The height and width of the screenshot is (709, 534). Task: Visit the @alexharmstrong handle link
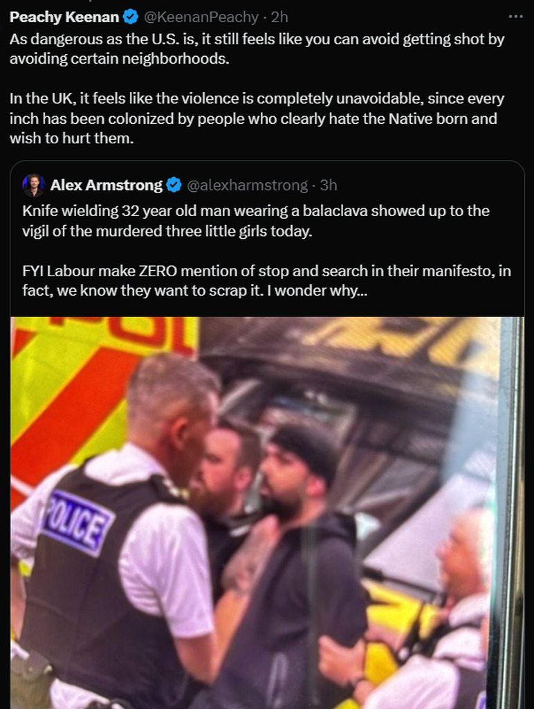click(x=247, y=185)
